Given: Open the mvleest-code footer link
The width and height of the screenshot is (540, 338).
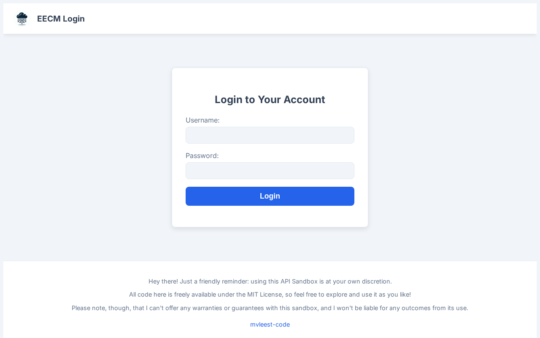Looking at the screenshot, I should tap(270, 324).
